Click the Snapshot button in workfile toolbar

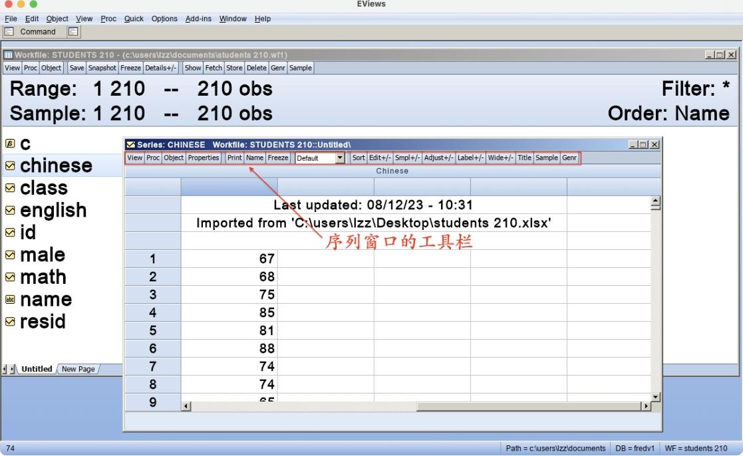point(103,68)
